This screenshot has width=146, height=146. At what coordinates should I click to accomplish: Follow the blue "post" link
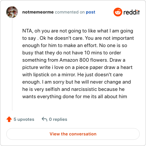pyautogui.click(x=91, y=12)
